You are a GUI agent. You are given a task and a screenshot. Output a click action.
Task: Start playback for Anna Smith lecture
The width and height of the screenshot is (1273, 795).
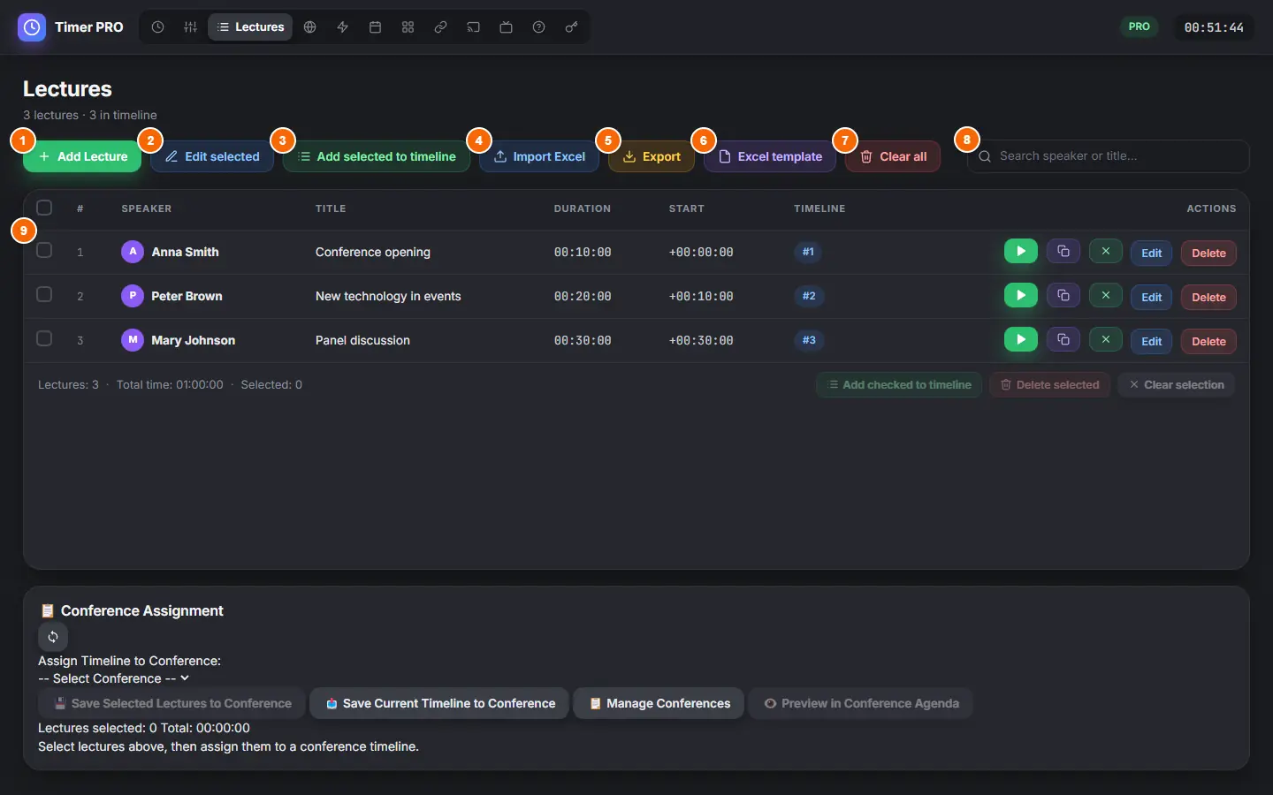[x=1021, y=251]
